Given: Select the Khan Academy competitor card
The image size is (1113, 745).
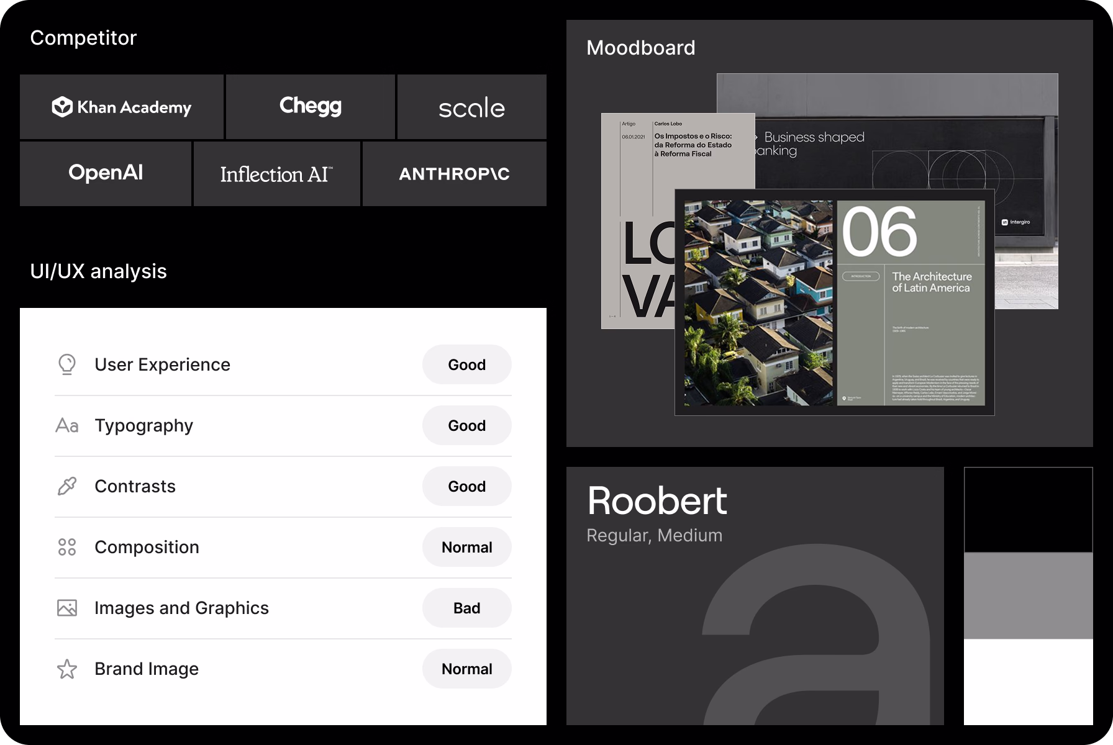Looking at the screenshot, I should 122,107.
